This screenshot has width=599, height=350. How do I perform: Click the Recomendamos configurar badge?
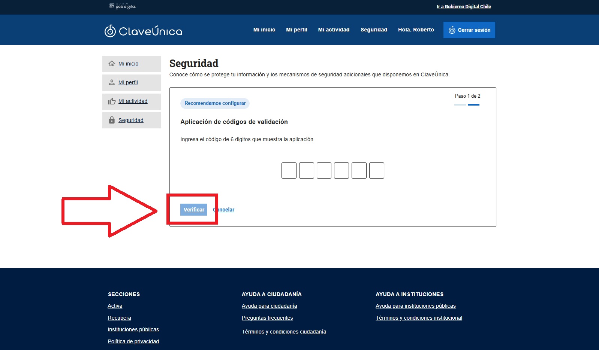point(215,103)
